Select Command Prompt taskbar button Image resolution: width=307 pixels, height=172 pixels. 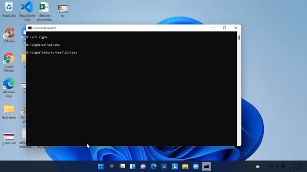tap(206, 166)
